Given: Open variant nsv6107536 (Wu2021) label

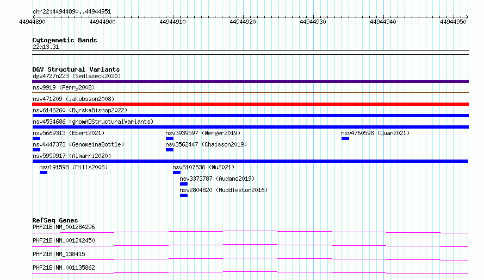Looking at the screenshot, I should tap(203, 167).
